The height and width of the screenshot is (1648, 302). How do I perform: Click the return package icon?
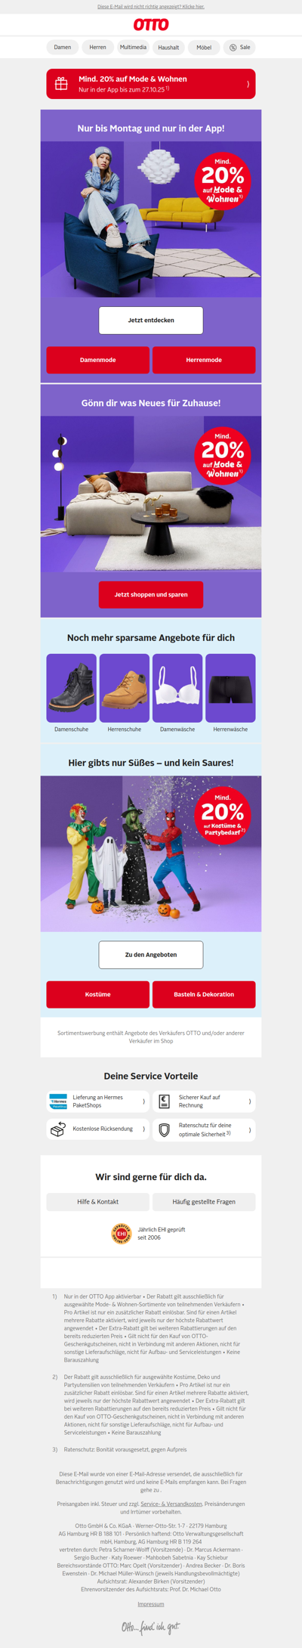point(58,1129)
